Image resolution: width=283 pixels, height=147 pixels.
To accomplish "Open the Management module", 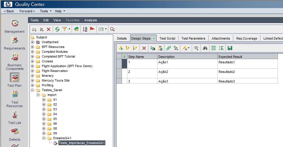I will (14, 26).
